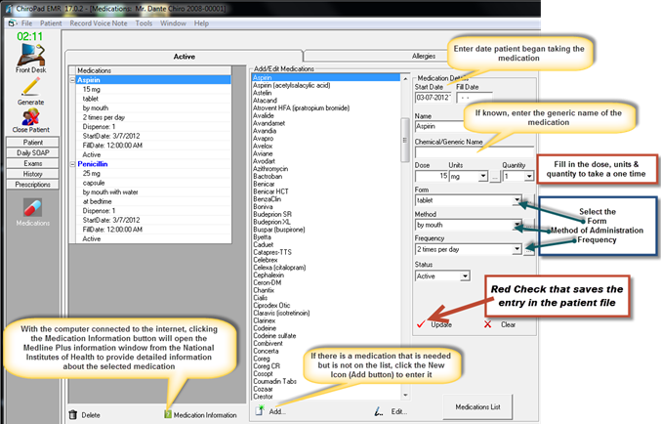The width and height of the screenshot is (661, 424).
Task: Click the Fill Date field
Action: (x=475, y=98)
